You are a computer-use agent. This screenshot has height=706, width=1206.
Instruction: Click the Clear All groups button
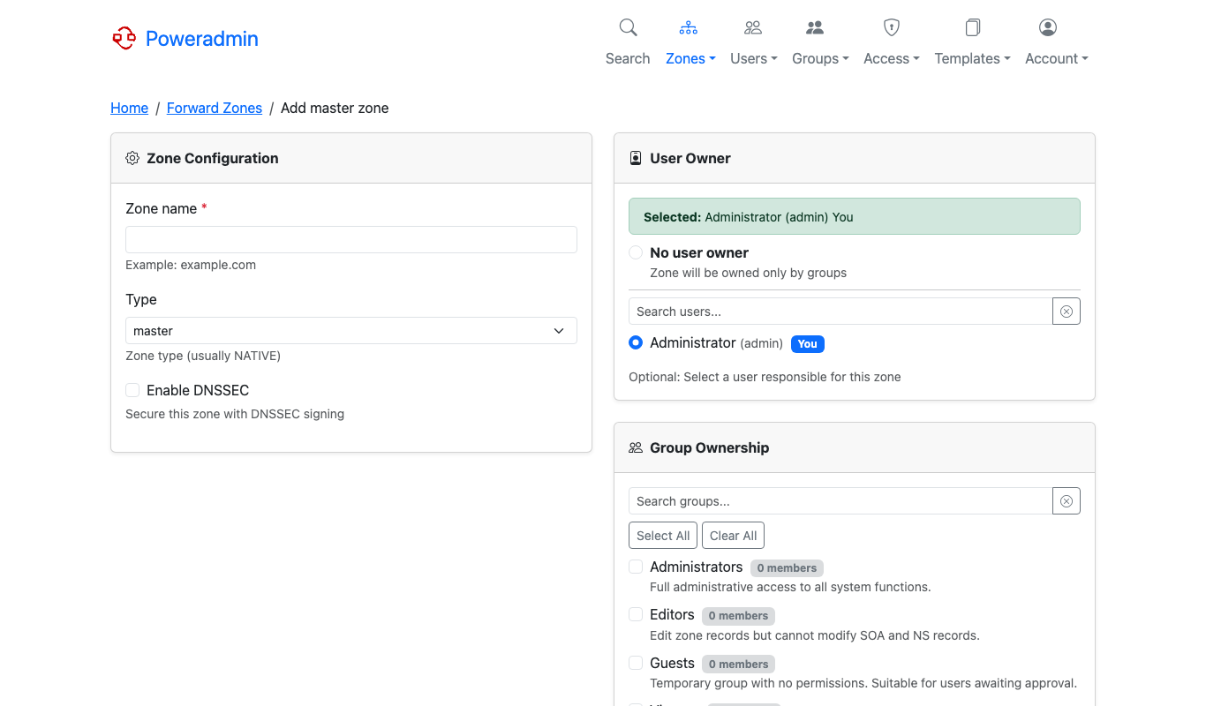click(x=733, y=536)
